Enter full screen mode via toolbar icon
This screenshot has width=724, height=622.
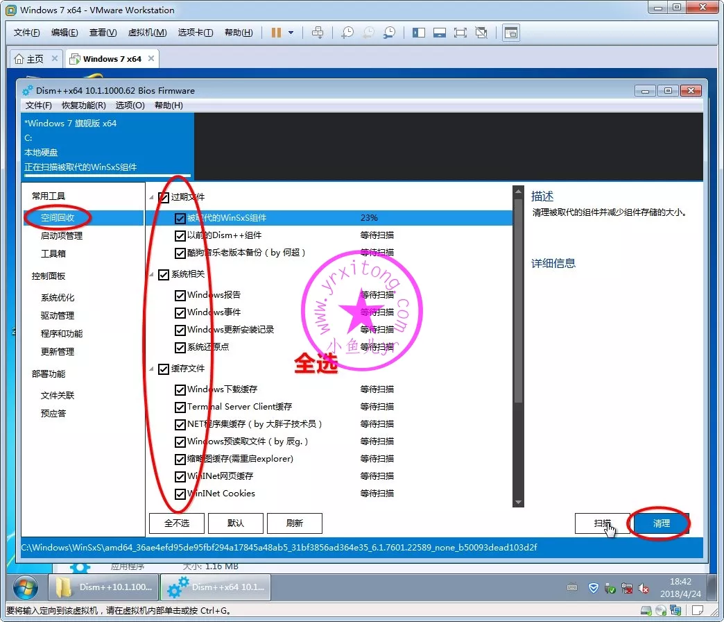[x=460, y=33]
